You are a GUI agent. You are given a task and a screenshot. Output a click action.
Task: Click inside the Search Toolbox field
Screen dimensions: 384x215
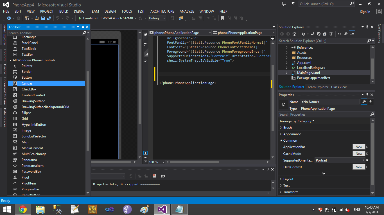42,33
